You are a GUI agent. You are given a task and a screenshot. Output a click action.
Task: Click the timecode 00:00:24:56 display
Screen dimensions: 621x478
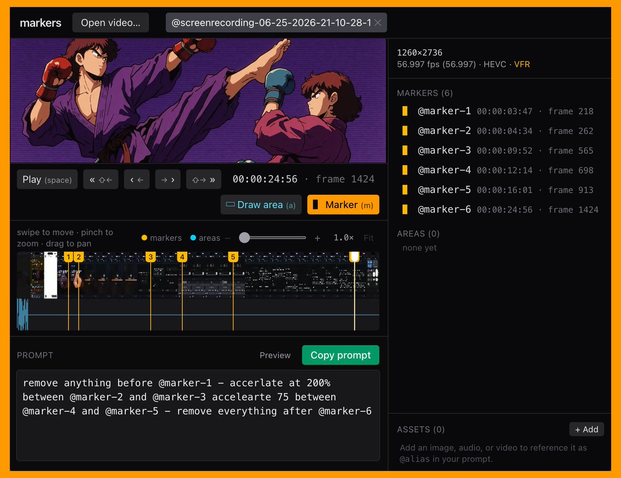click(x=265, y=179)
